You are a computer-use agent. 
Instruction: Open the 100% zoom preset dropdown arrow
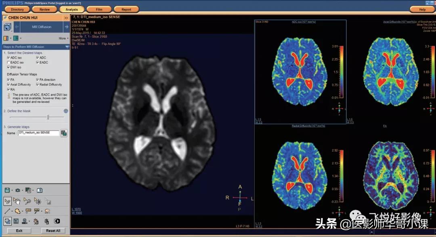click(x=29, y=221)
